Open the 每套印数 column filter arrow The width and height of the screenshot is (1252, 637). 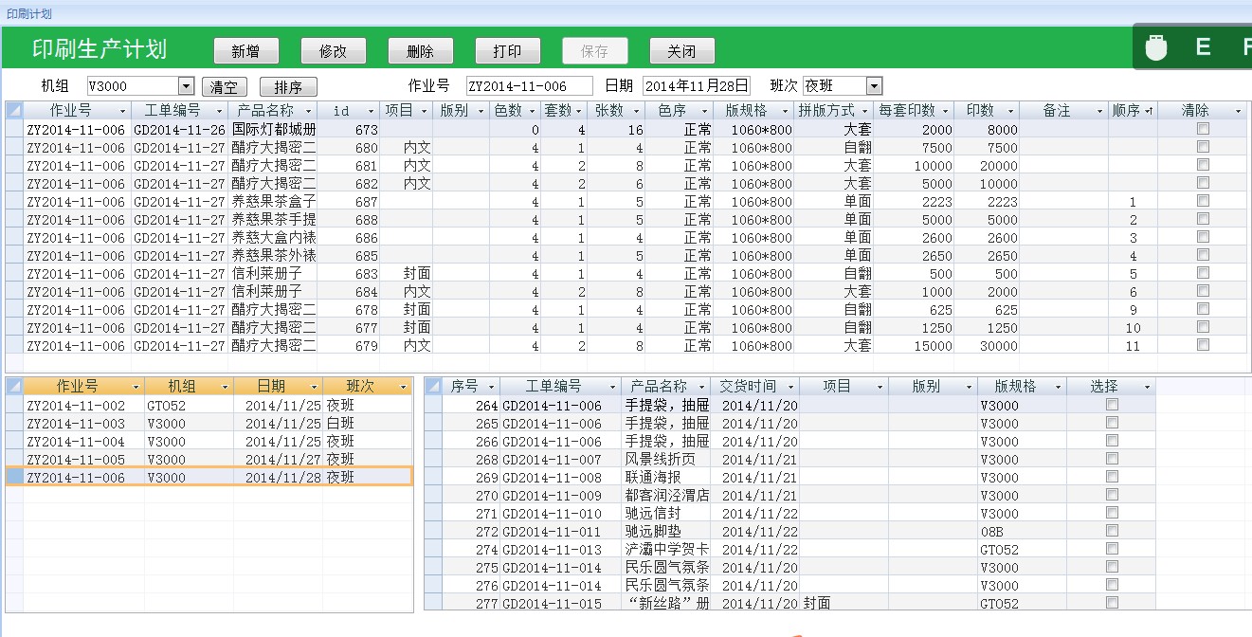point(944,111)
